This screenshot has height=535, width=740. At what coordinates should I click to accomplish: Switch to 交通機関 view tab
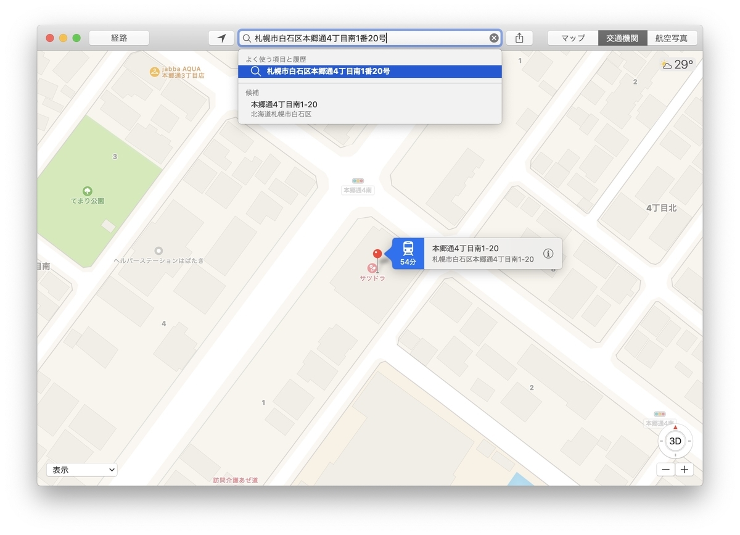coord(622,38)
